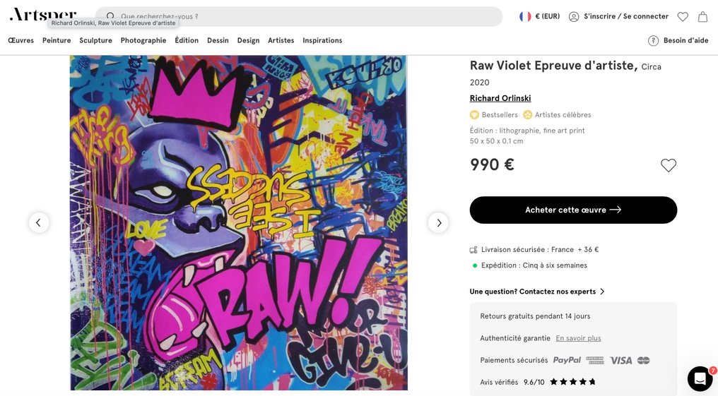Viewport: 718px width, 396px height.
Task: Click the Bestsellers badge
Action: (494, 115)
